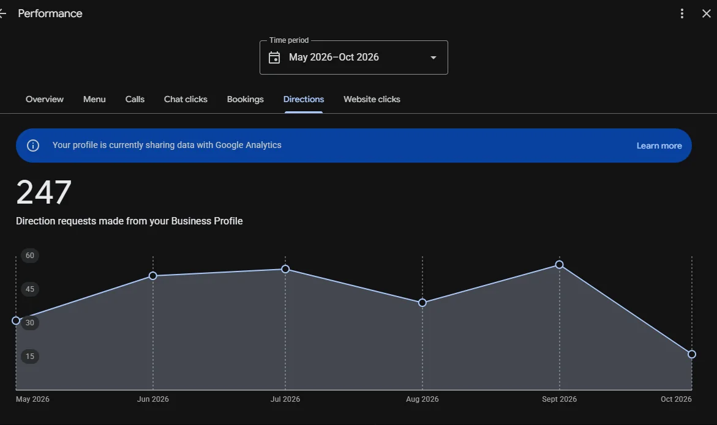Open the Calls tab
The width and height of the screenshot is (717, 425).
click(x=135, y=99)
